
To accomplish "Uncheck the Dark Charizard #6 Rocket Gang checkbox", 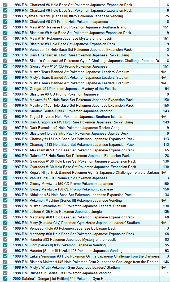I will click(5, 55).
